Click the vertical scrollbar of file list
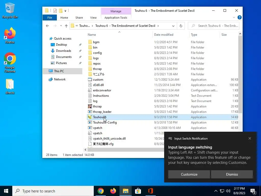This screenshot has width=261, height=196. click(240, 75)
